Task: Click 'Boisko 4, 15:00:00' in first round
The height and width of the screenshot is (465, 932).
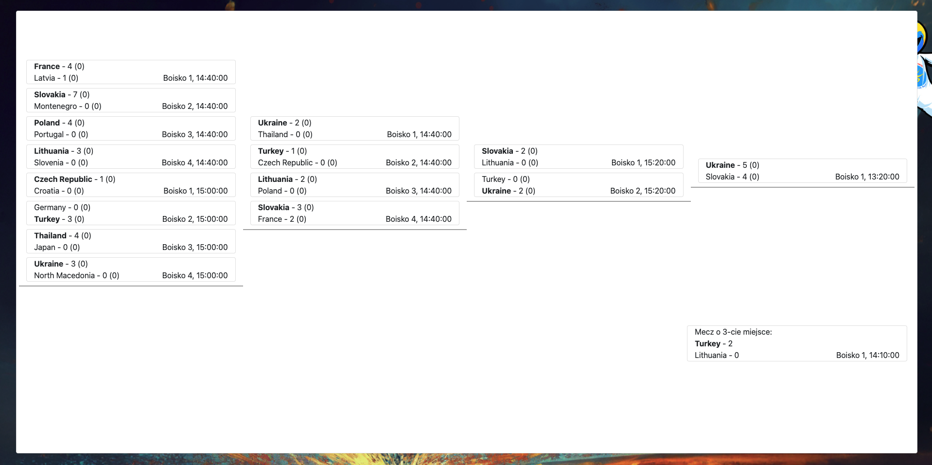Action: pyautogui.click(x=194, y=275)
